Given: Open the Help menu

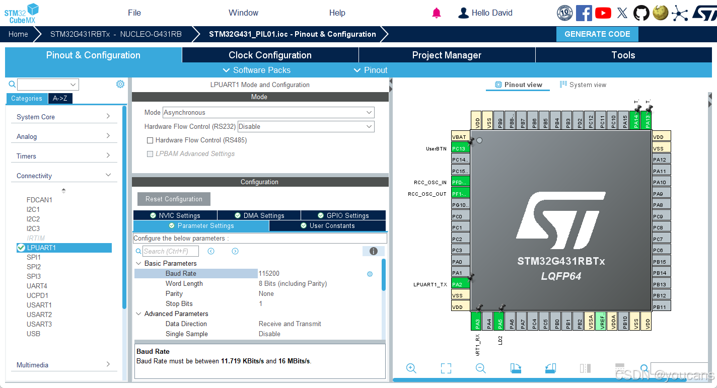Looking at the screenshot, I should pos(337,13).
